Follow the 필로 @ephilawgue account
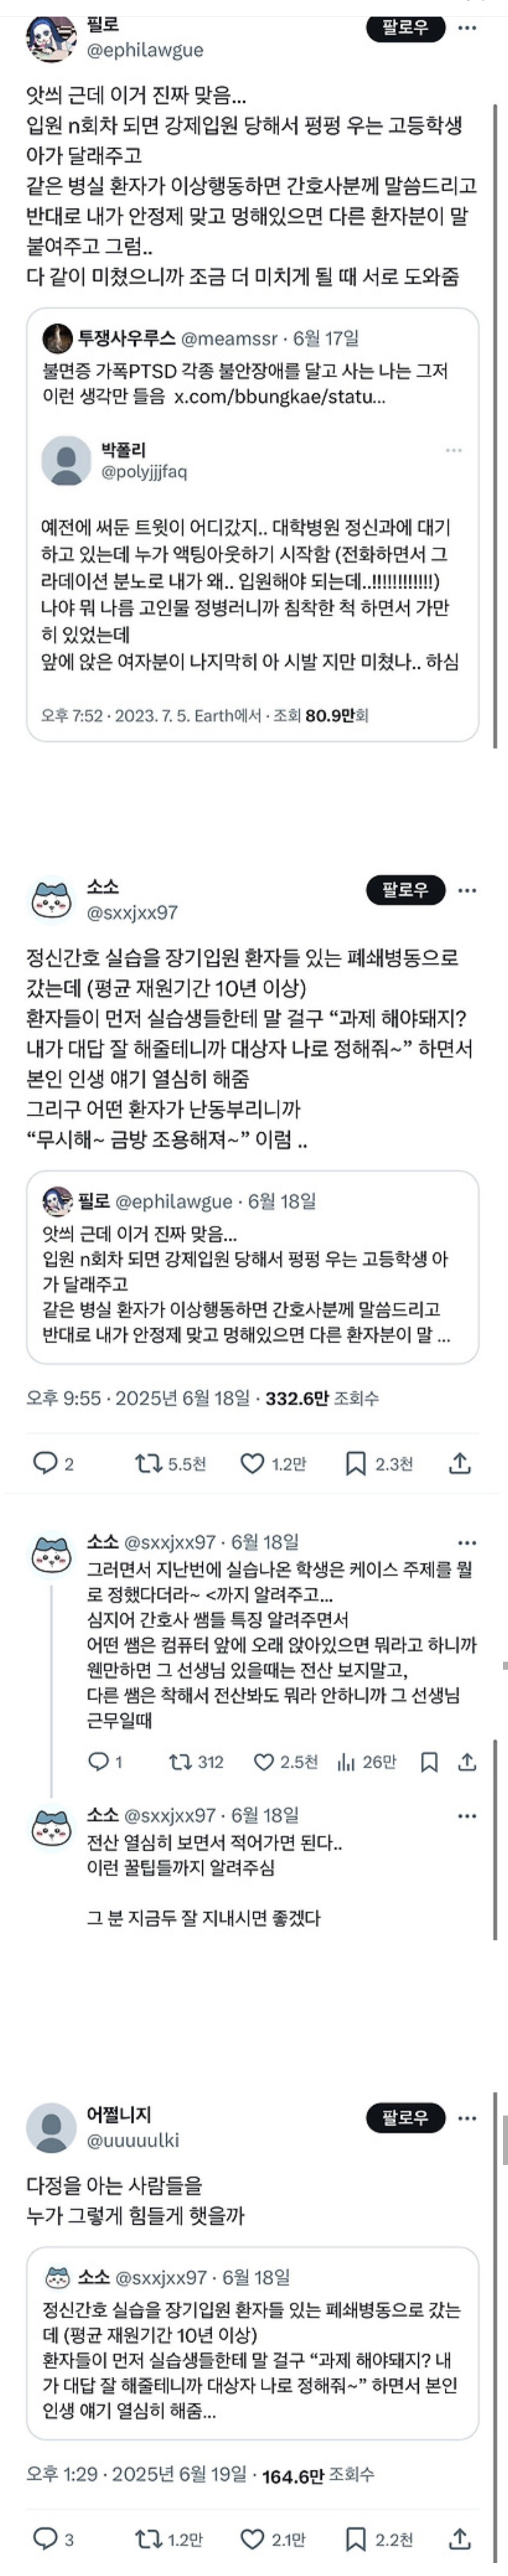 (405, 27)
